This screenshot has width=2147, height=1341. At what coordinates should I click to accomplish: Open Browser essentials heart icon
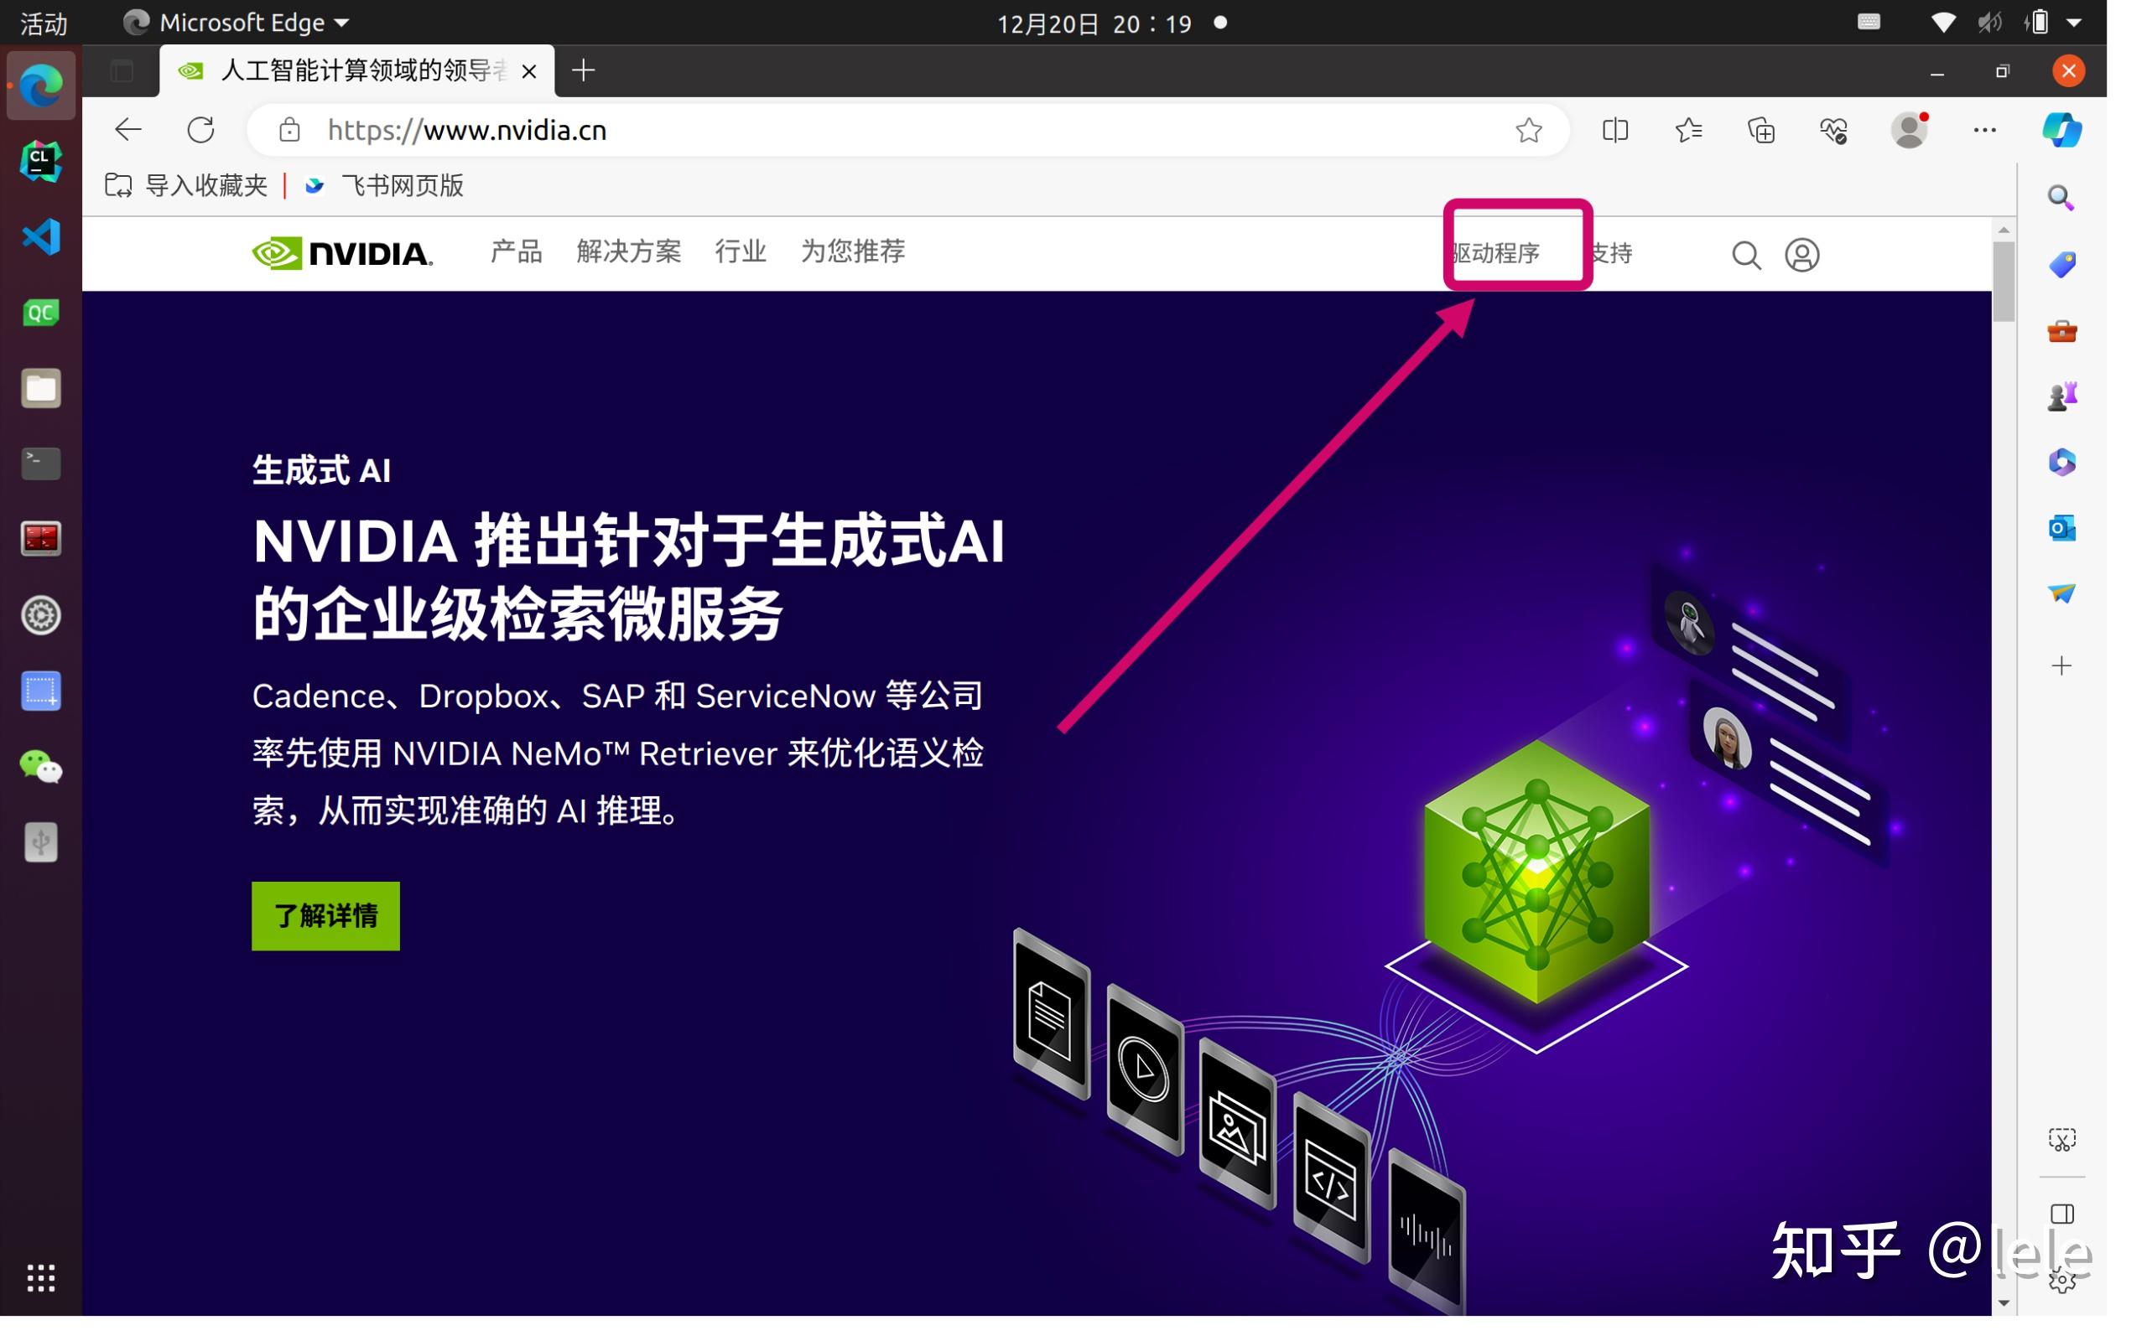1834,131
